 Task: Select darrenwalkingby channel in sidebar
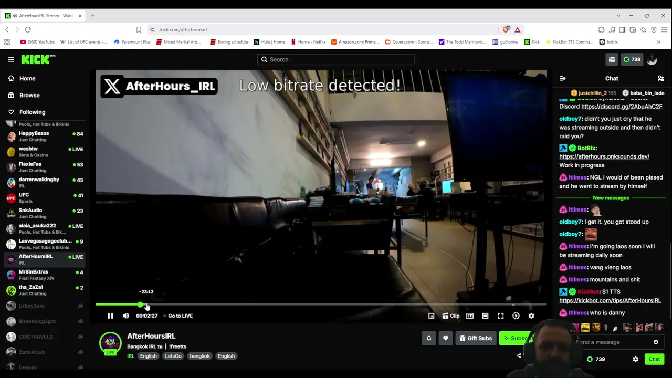46,183
